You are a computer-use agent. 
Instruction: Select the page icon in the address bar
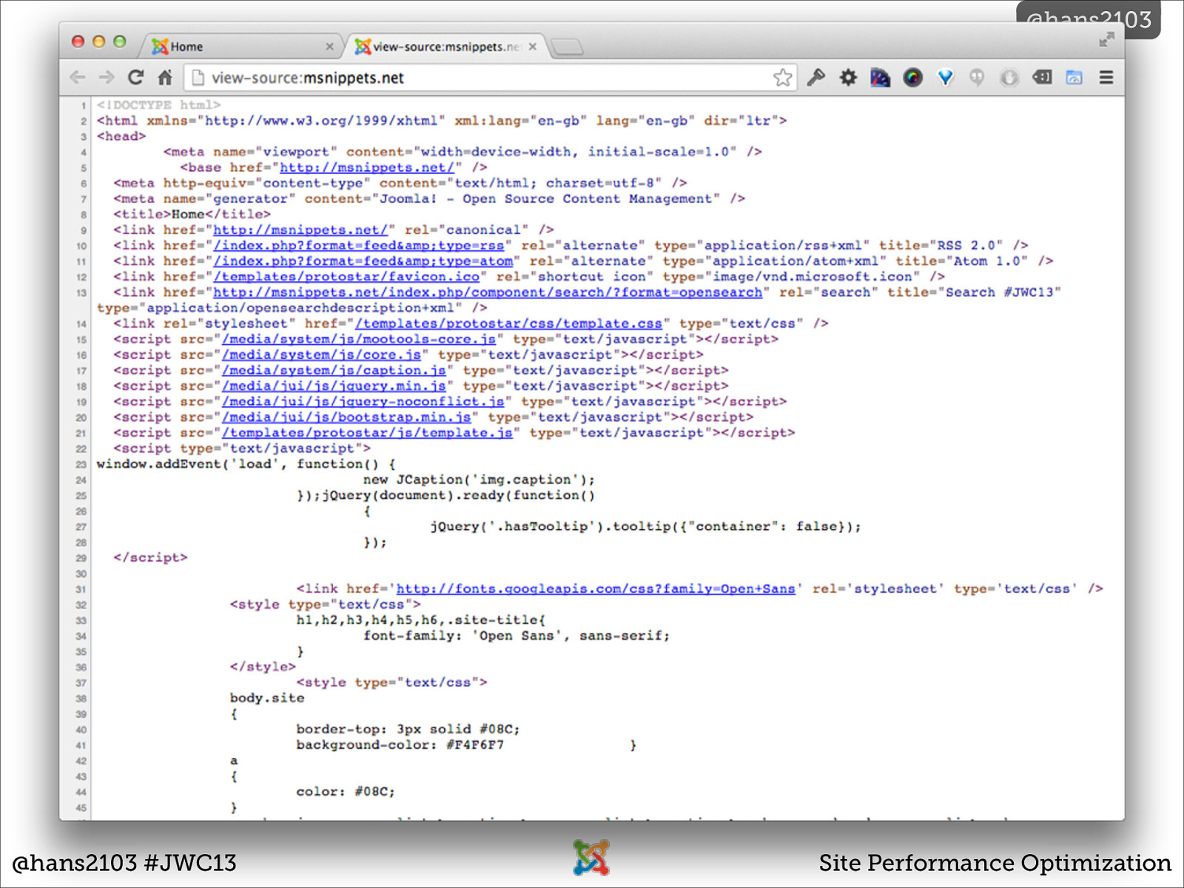point(197,77)
